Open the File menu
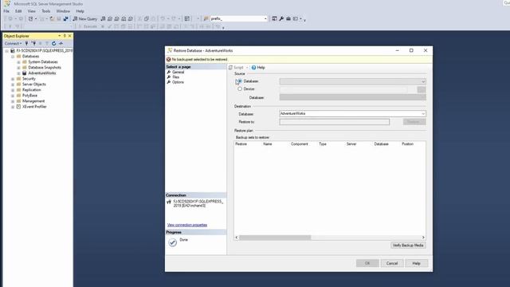Image resolution: width=510 pixels, height=287 pixels. click(x=6, y=11)
